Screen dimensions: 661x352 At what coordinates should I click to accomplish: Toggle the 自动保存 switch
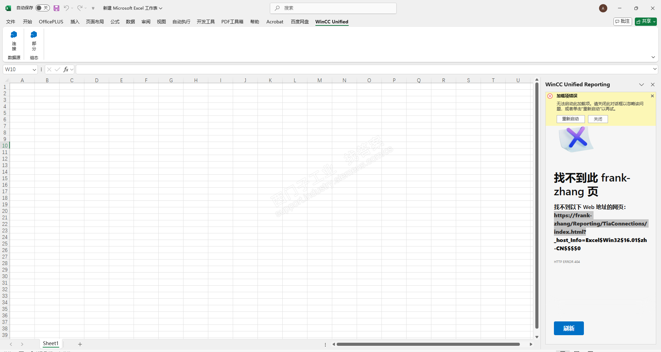click(x=43, y=8)
